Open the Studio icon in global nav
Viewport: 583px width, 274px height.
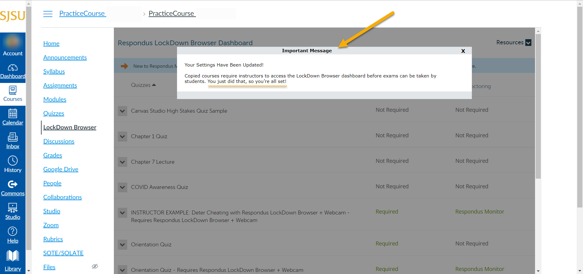(x=13, y=208)
